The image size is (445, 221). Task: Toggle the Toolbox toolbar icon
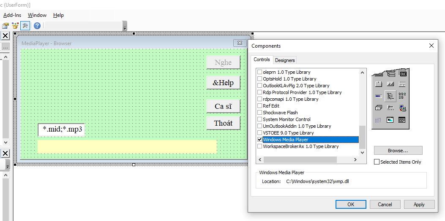click(x=25, y=26)
